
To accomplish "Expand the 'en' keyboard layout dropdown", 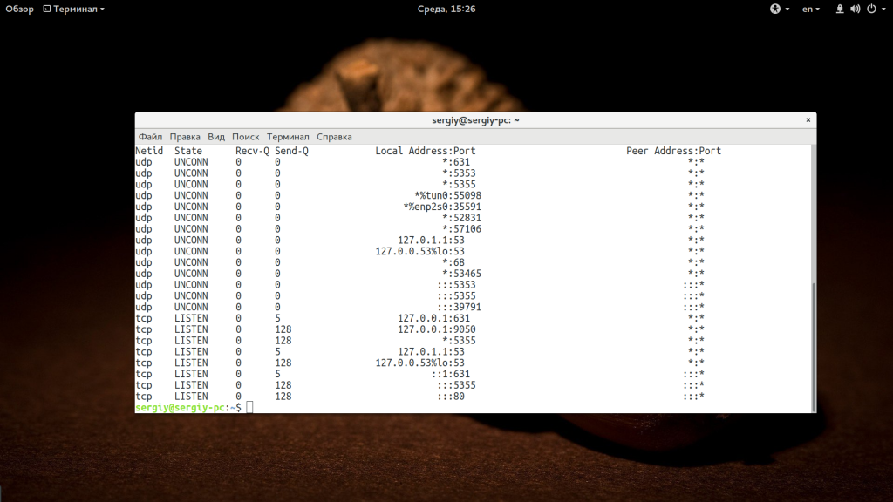I will click(811, 9).
